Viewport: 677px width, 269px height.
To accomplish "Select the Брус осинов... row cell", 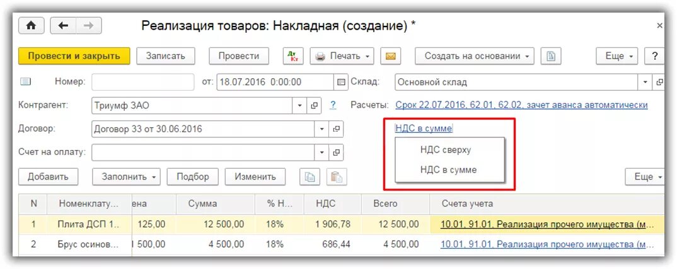I will 89,244.
